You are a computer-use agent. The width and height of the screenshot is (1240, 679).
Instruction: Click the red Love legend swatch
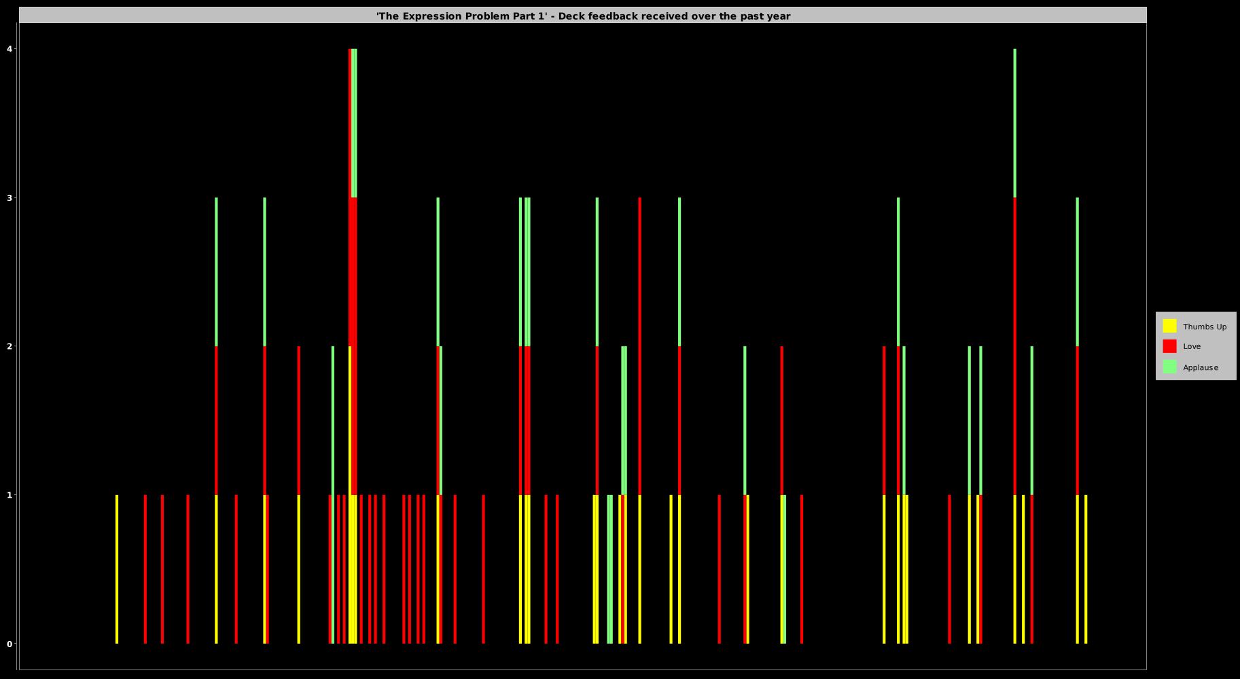pos(1169,346)
